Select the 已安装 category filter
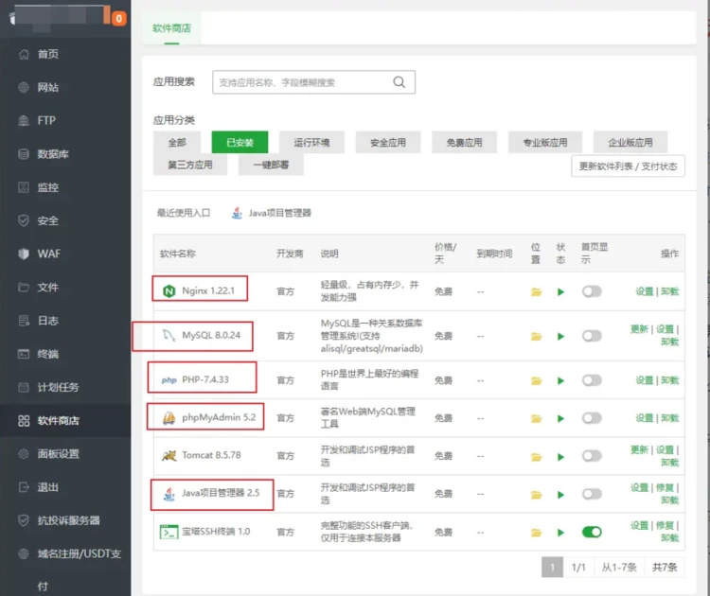 point(240,143)
